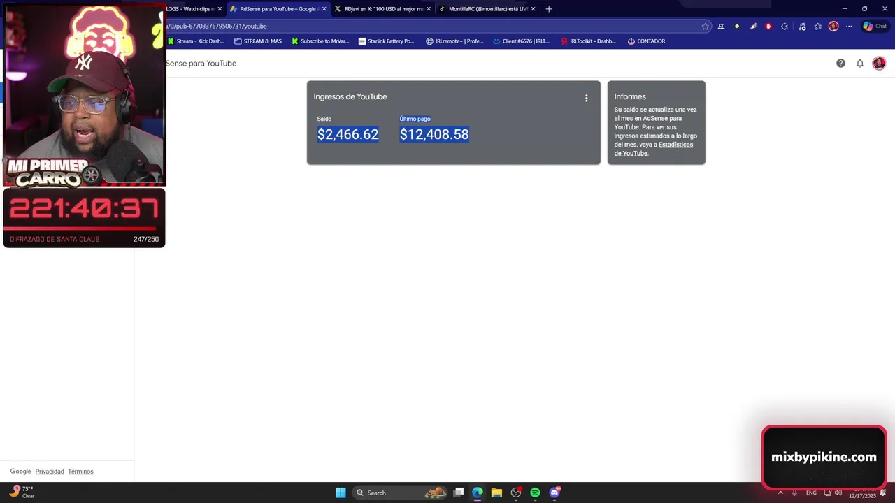Open the OBS Studio taskbar icon
The image size is (895, 503).
[516, 493]
